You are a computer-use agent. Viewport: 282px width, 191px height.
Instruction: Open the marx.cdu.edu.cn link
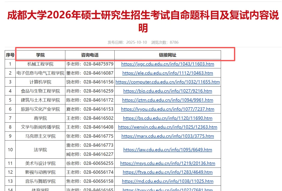168,136
